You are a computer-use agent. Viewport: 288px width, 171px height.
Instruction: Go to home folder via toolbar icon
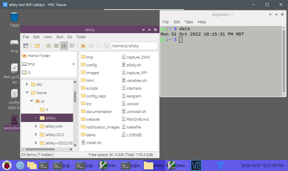click(x=83, y=46)
